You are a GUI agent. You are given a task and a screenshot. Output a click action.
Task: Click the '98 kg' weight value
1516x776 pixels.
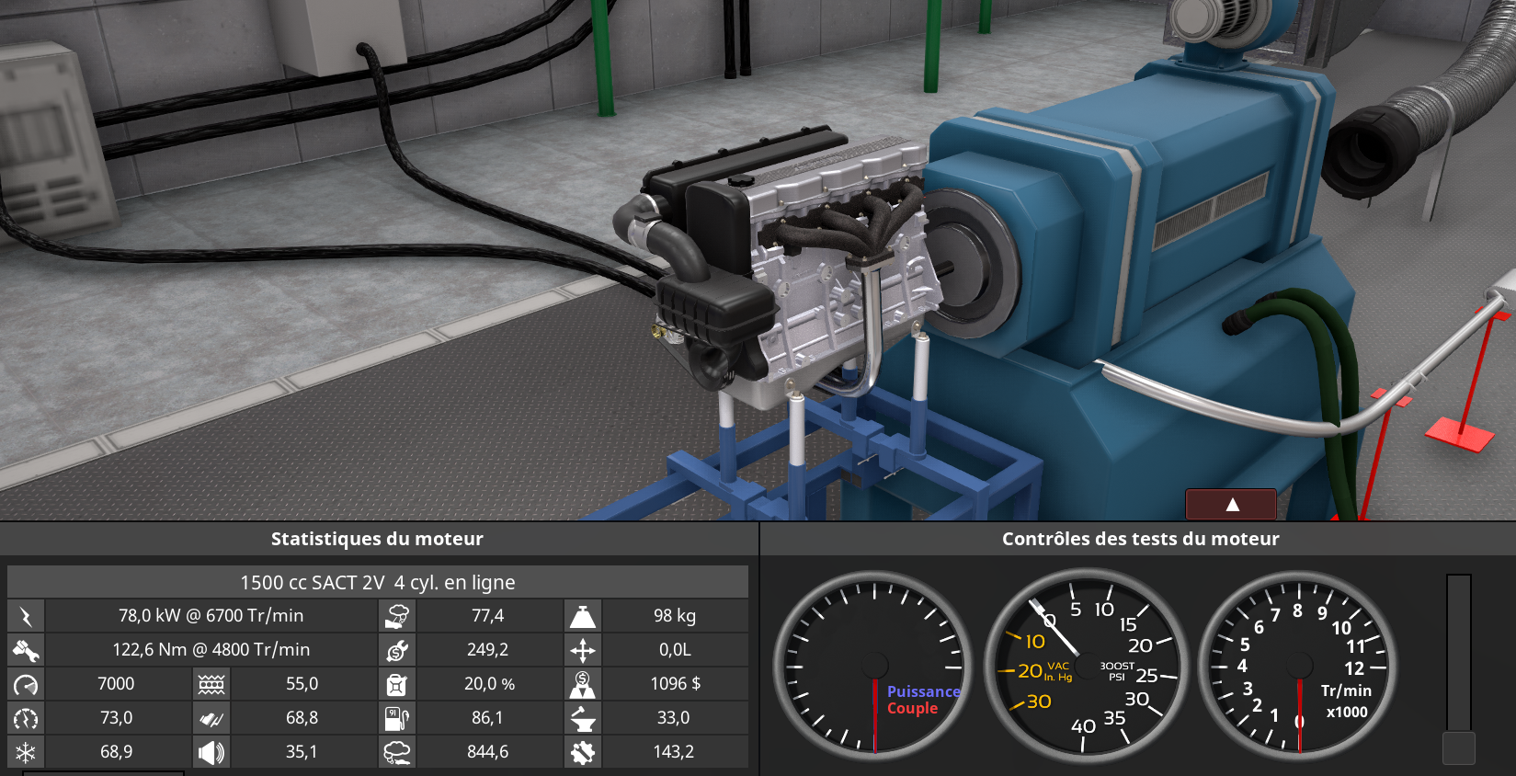(x=675, y=616)
